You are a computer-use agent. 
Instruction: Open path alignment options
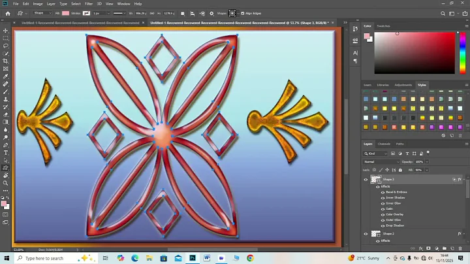point(193,14)
